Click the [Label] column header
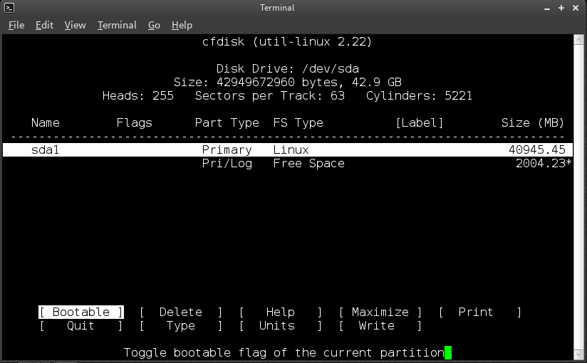 coord(420,122)
